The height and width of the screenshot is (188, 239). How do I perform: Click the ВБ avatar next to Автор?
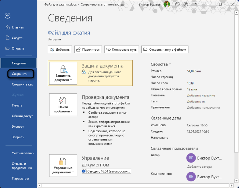pyautogui.click(x=191, y=158)
